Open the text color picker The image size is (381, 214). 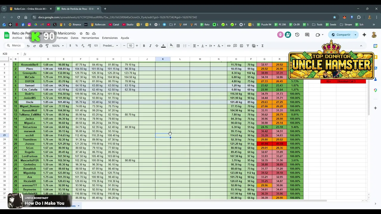(163, 46)
